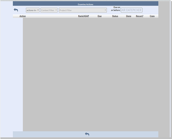Screen dimensions: 172x139
Task: Sort by the Status column header
Action: pos(115,16)
